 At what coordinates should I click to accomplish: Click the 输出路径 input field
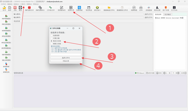(83, 17)
